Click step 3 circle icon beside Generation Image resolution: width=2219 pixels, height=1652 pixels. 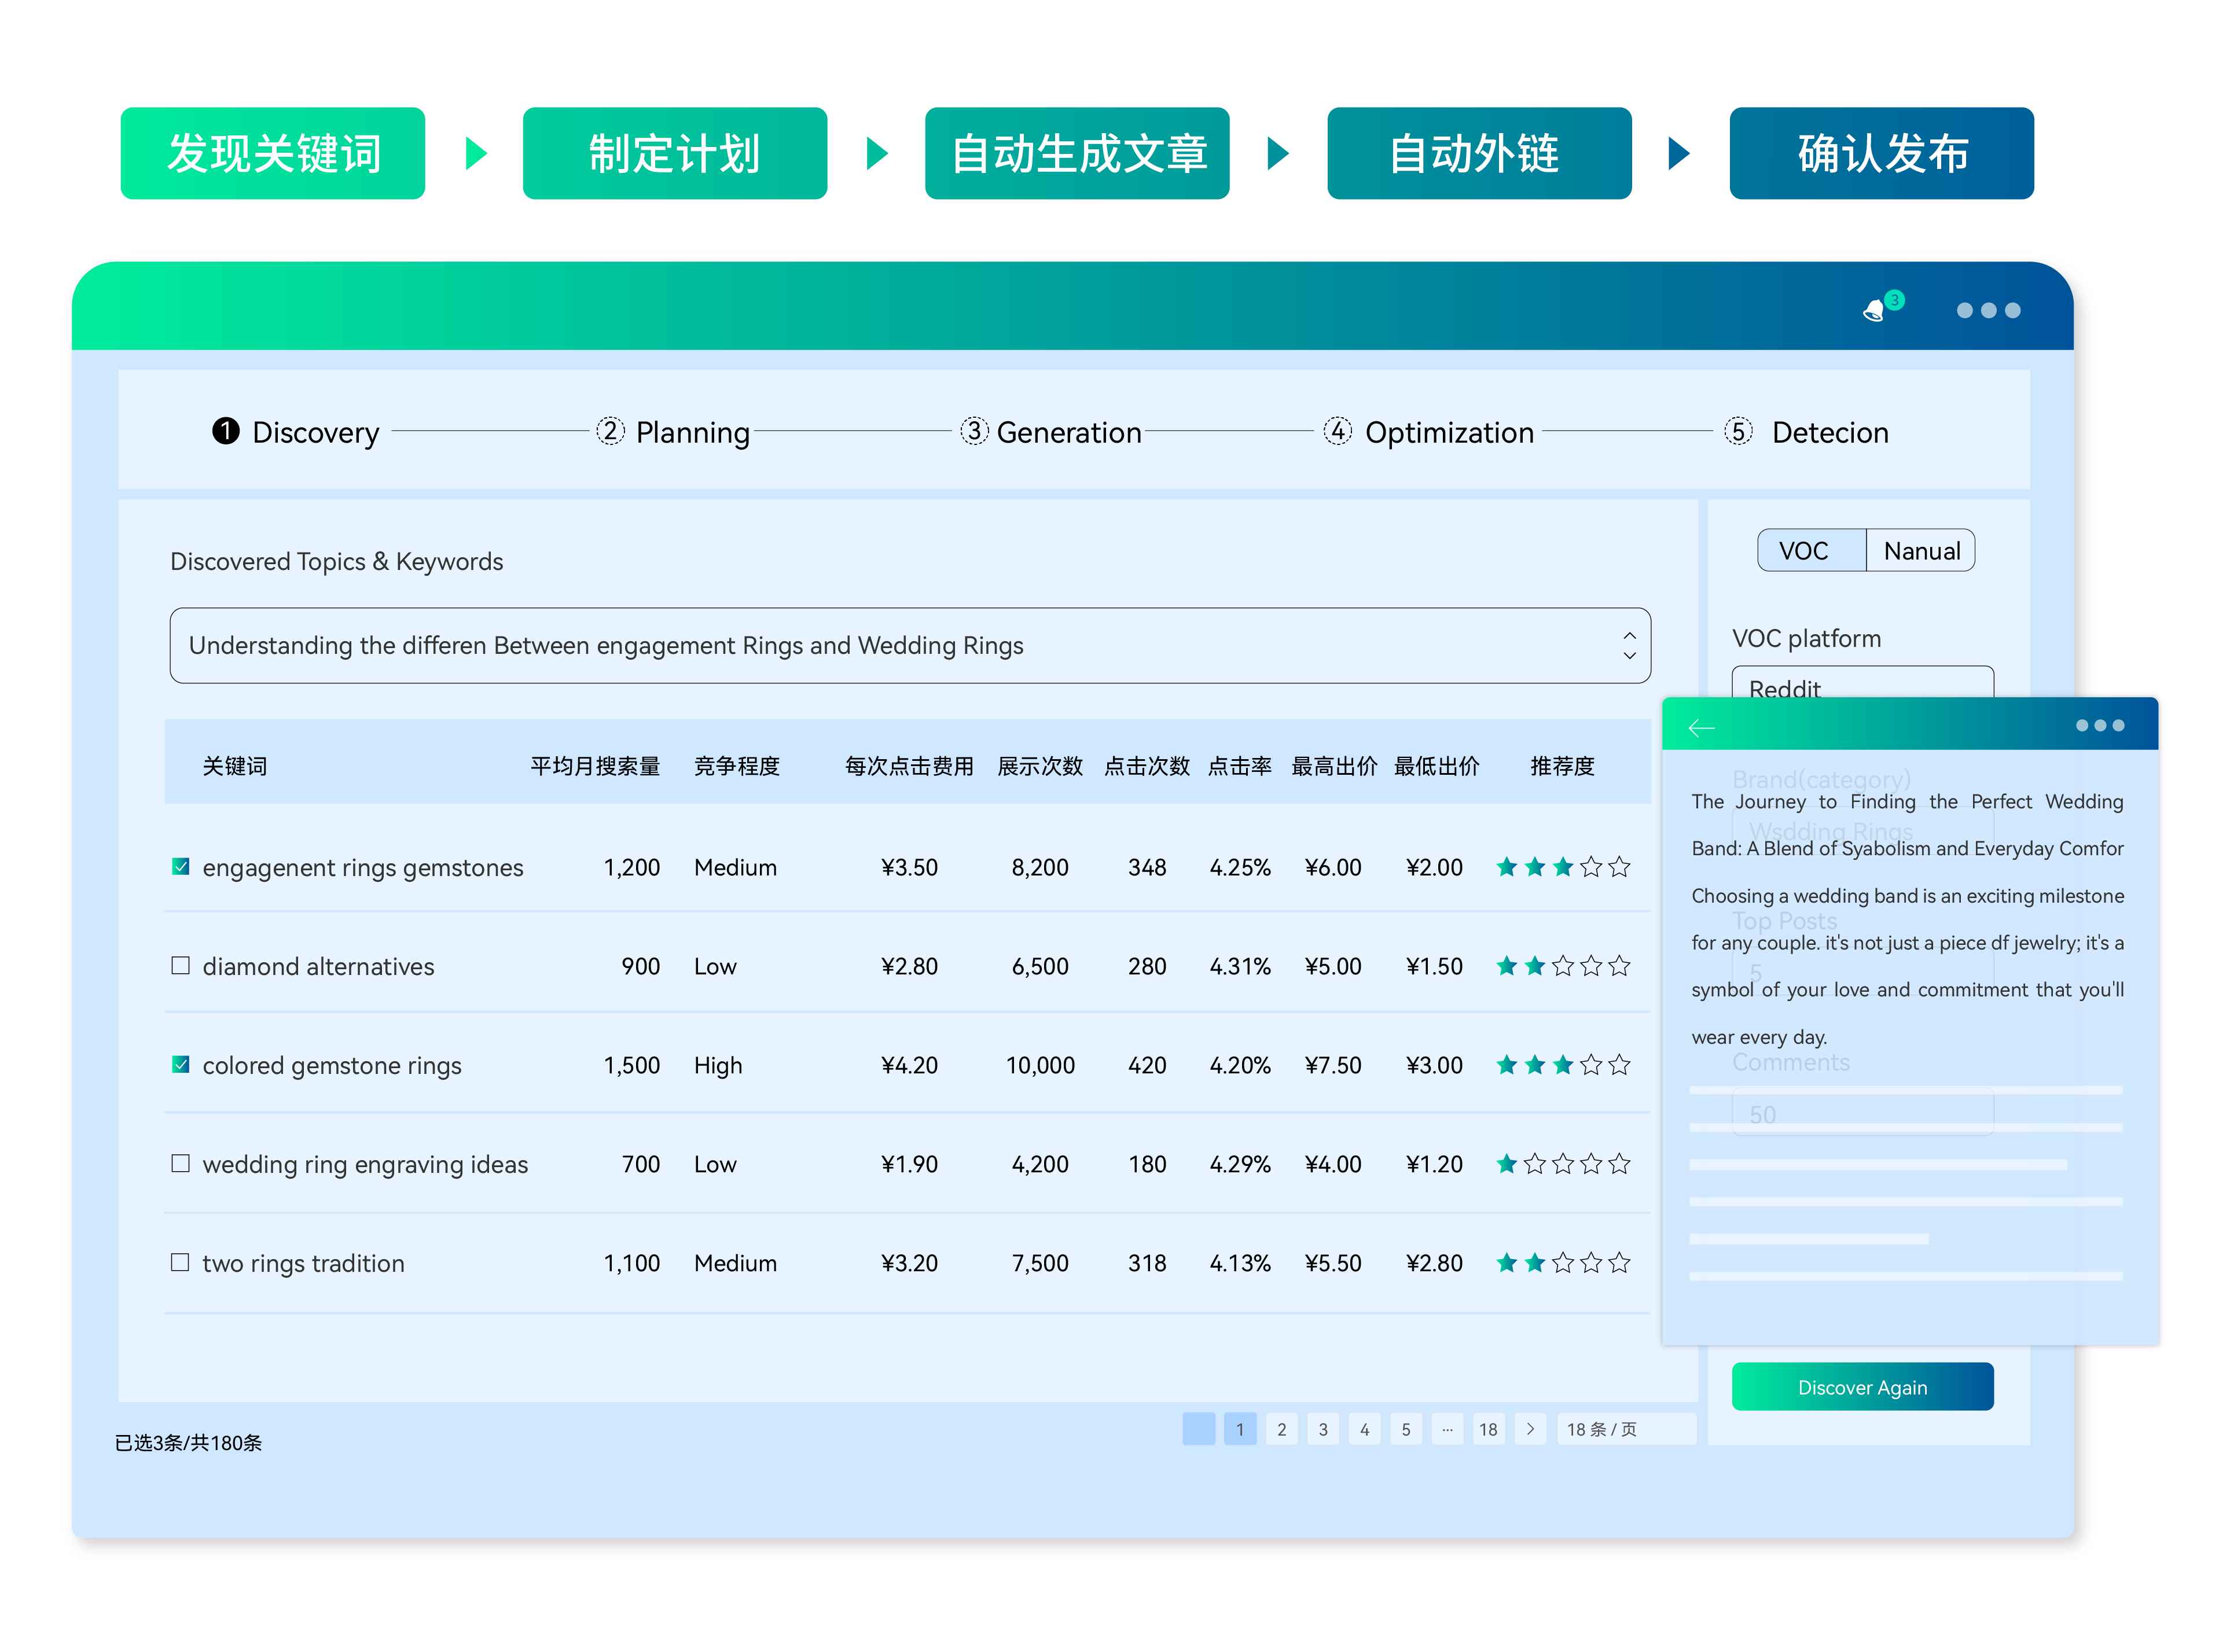tap(974, 431)
